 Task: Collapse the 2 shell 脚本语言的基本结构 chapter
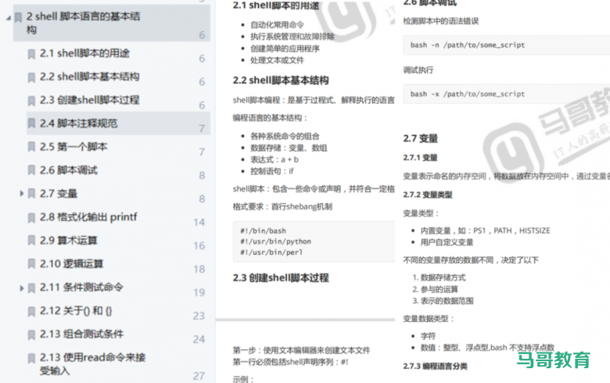click(7, 16)
